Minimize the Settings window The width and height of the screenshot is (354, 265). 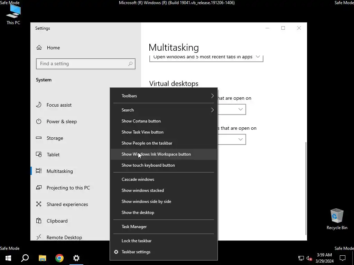[x=267, y=28]
